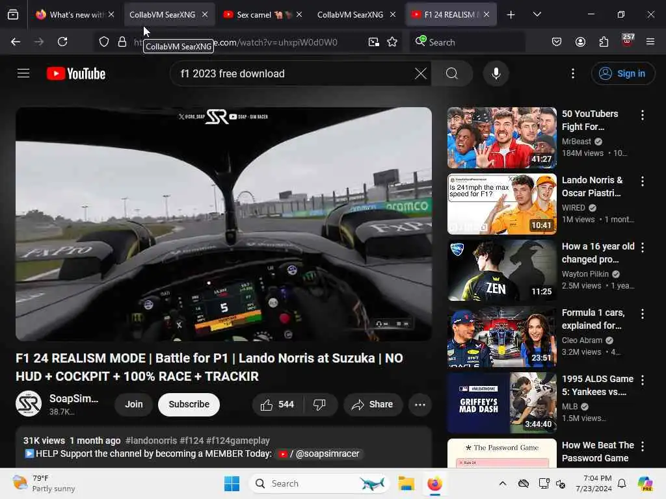View site security lock info
The height and width of the screenshot is (499, 666).
[x=122, y=42]
